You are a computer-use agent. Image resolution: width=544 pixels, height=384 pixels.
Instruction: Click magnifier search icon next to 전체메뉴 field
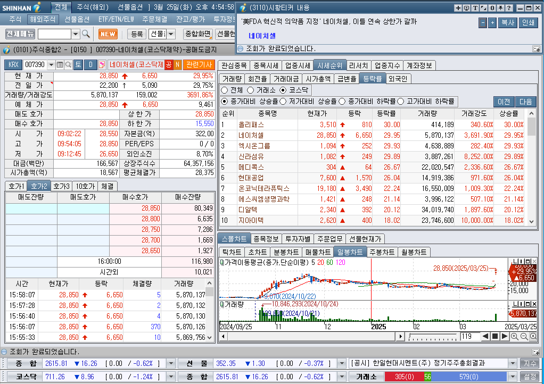86,34
